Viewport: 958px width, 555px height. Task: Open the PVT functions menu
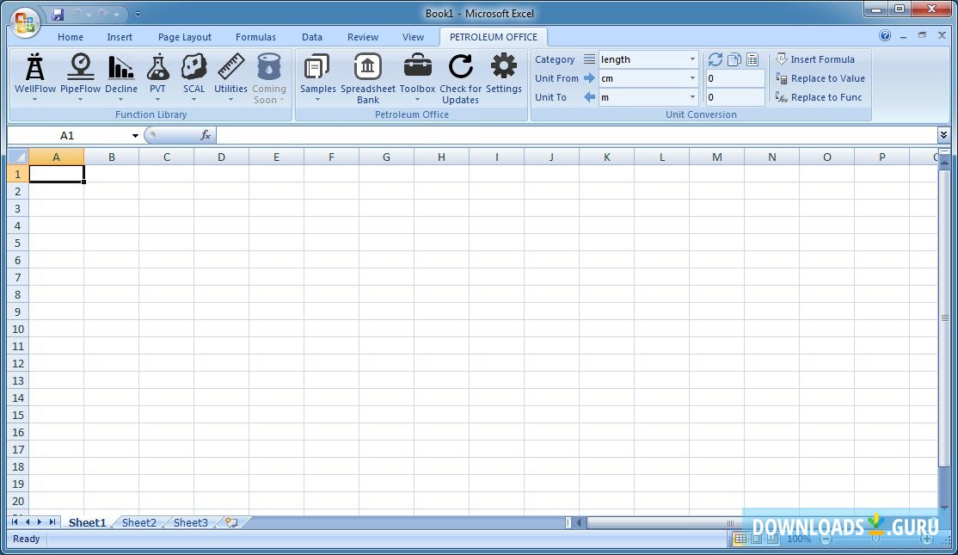click(x=157, y=77)
